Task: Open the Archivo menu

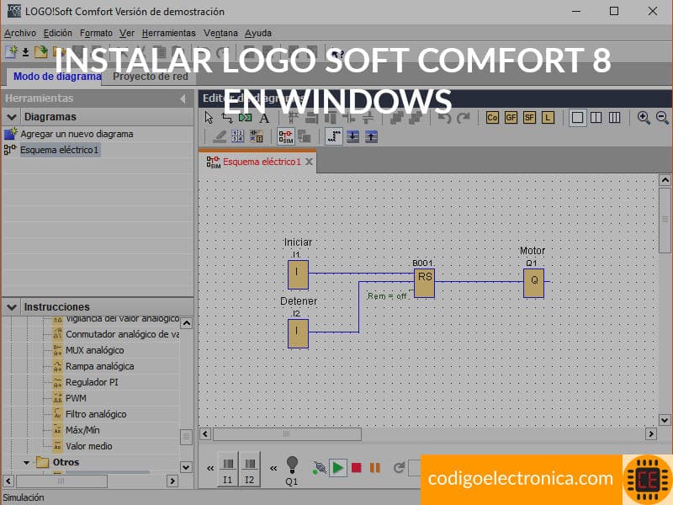Action: coord(20,33)
